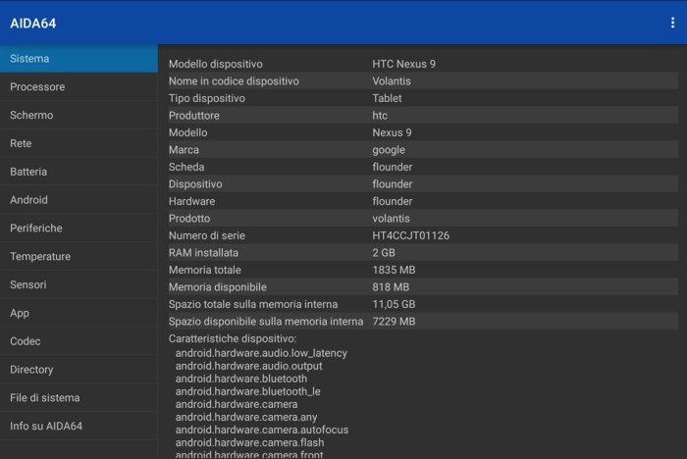This screenshot has height=459, width=687.
Task: Select the Sistema section
Action: tap(79, 59)
